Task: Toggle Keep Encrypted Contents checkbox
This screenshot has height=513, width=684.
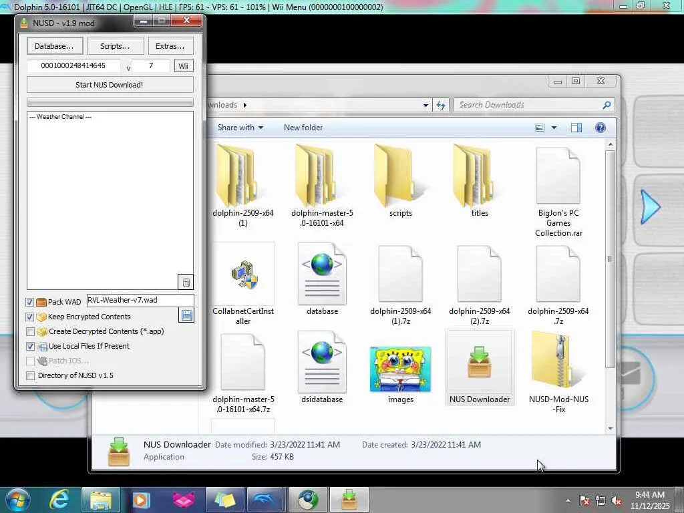Action: [29, 317]
